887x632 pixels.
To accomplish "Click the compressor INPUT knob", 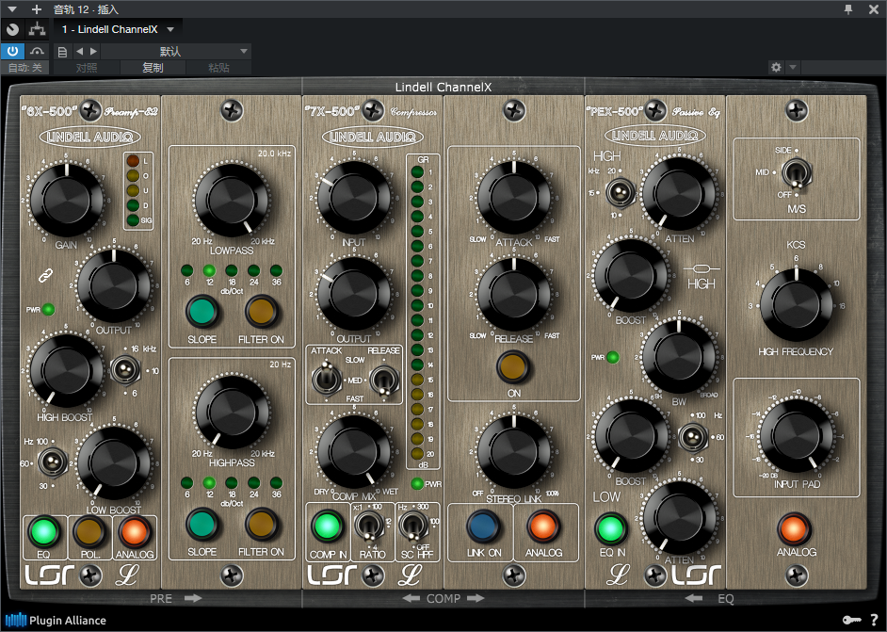I will click(x=354, y=198).
